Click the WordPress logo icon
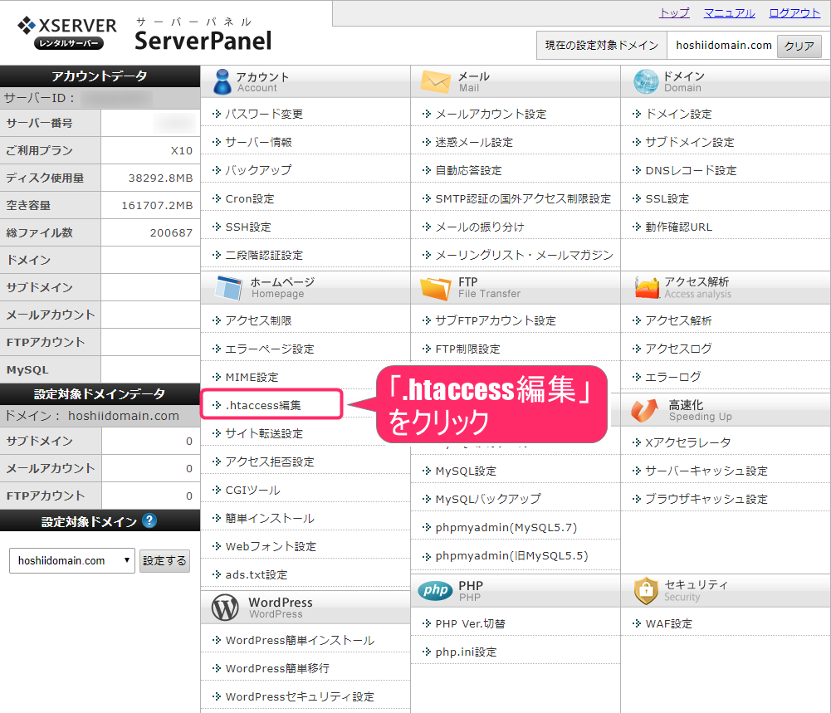Image resolution: width=831 pixels, height=713 pixels. coord(224,608)
